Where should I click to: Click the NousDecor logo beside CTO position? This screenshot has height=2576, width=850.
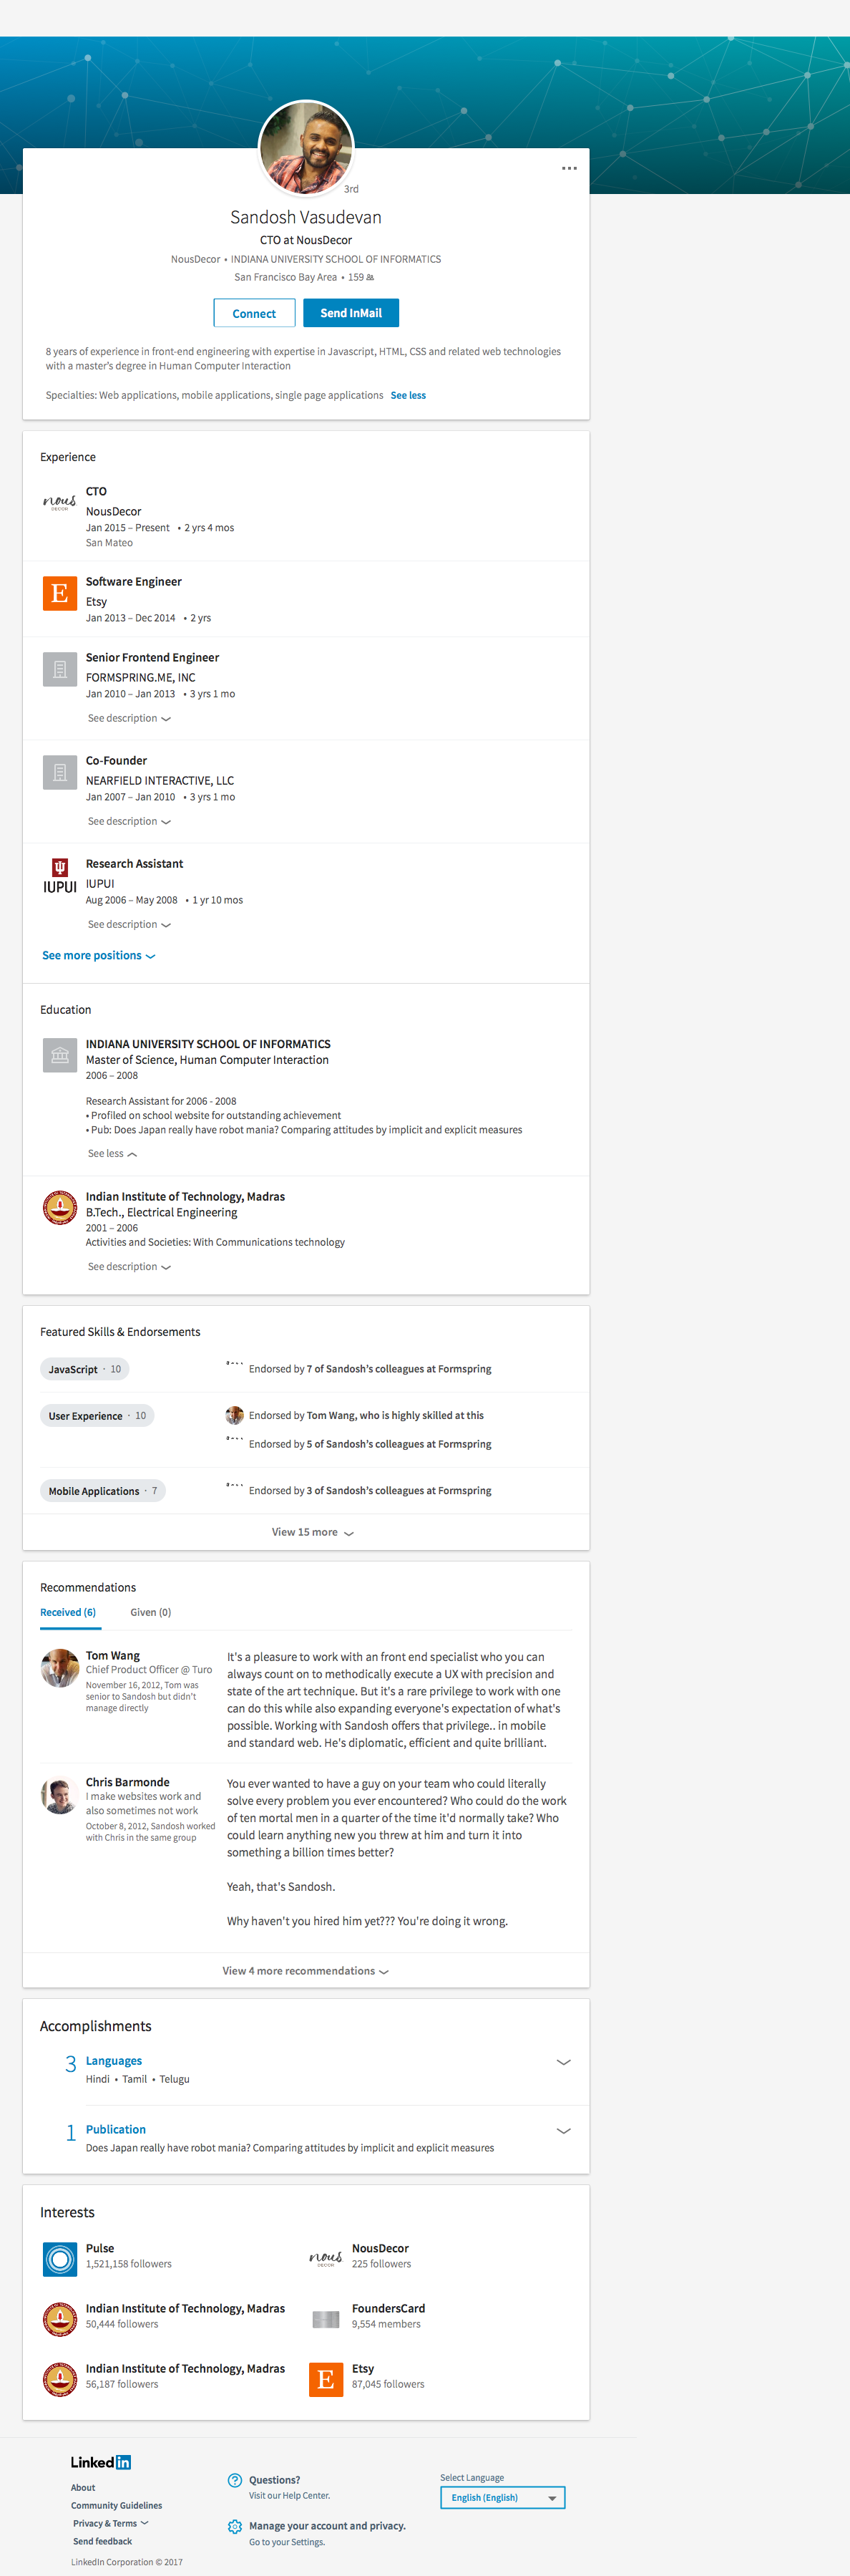(x=60, y=502)
